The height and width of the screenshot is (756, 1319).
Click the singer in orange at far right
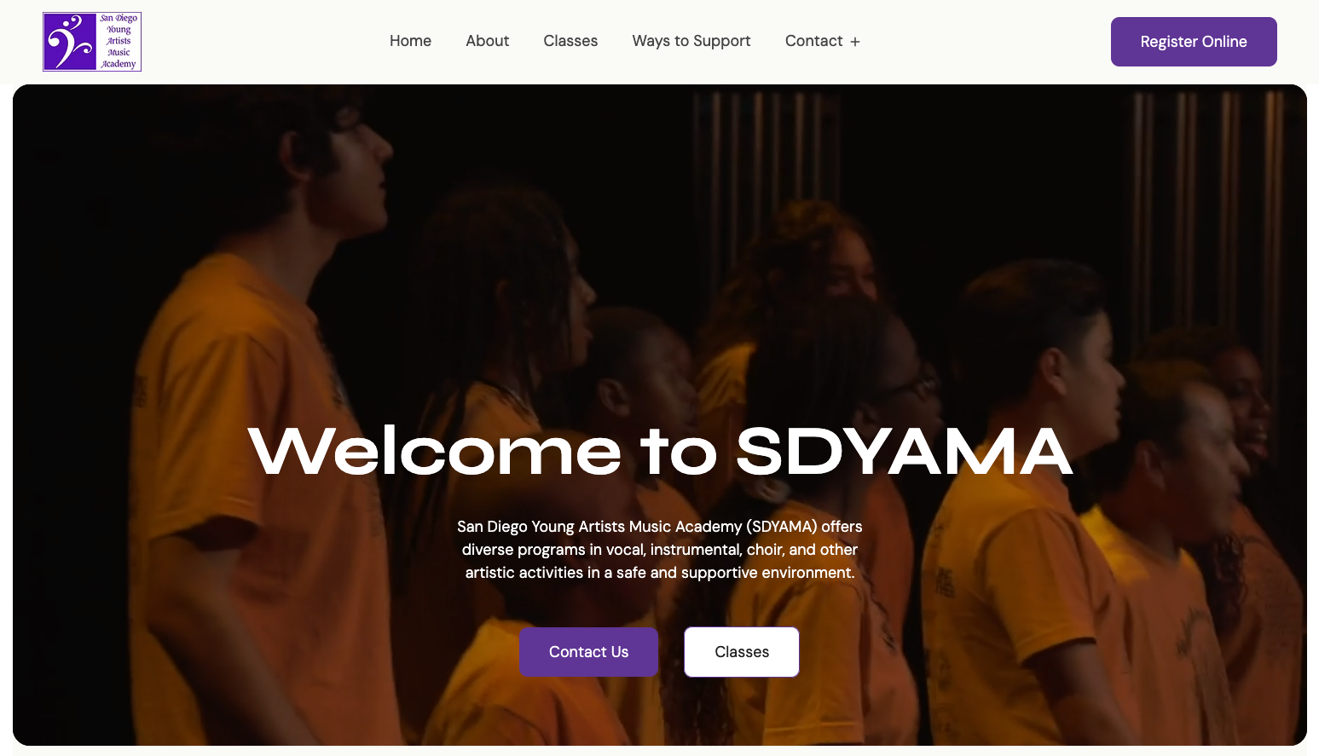pos(1228,545)
